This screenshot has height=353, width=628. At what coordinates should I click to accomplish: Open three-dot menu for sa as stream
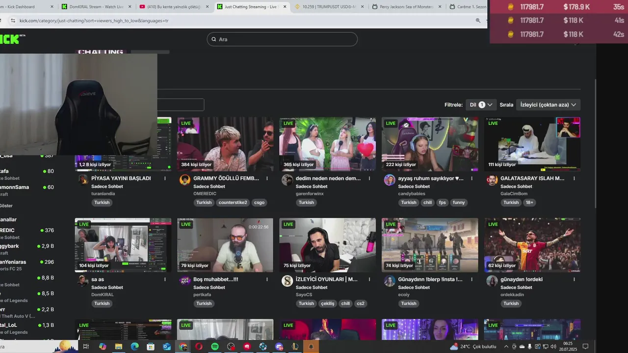tap(165, 279)
